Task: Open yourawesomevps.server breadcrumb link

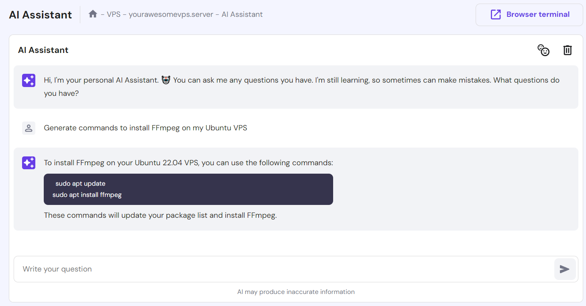Action: [x=171, y=14]
